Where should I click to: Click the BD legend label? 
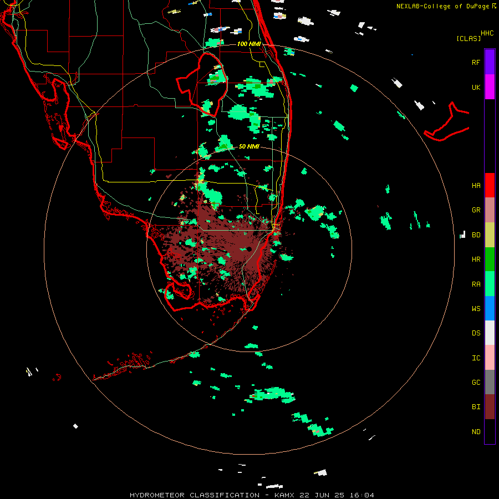click(476, 235)
